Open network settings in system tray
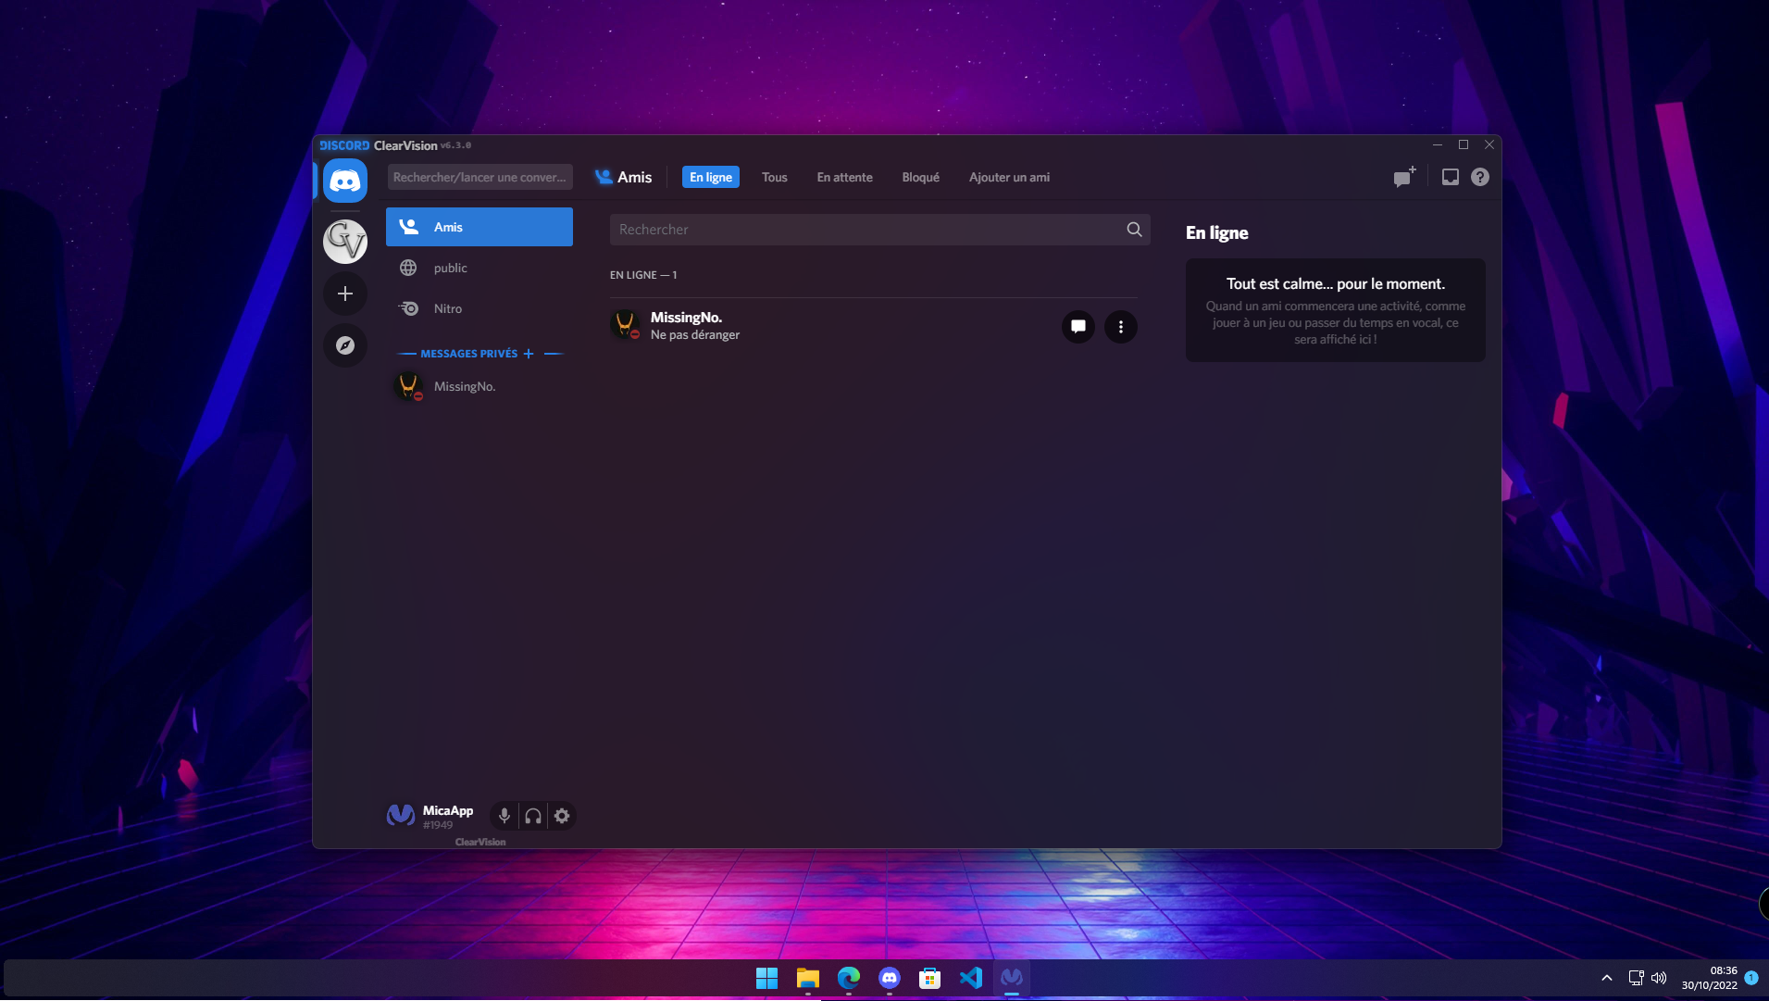The image size is (1769, 1001). click(x=1636, y=978)
